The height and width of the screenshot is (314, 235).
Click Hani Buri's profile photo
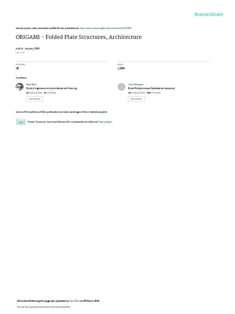[20, 87]
